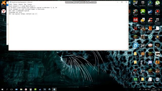This screenshot has height=91, width=162.
Task: Minimize the Notepad window
Action: (x=117, y=2)
